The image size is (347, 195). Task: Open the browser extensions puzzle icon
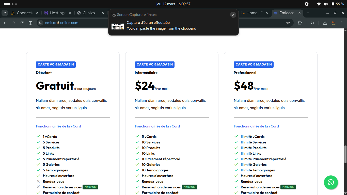click(300, 23)
